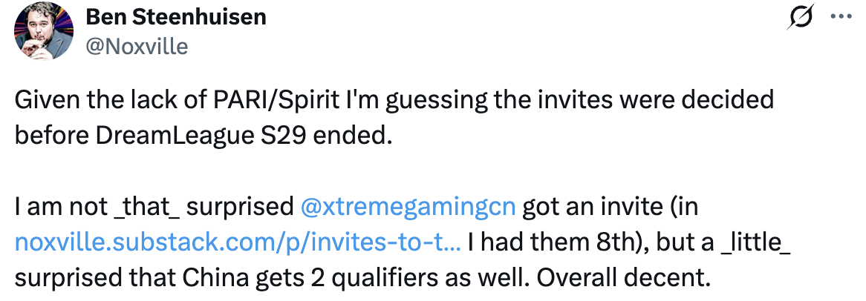Follow the noxville.substack.com article link
866x301 pixels.
pos(238,242)
